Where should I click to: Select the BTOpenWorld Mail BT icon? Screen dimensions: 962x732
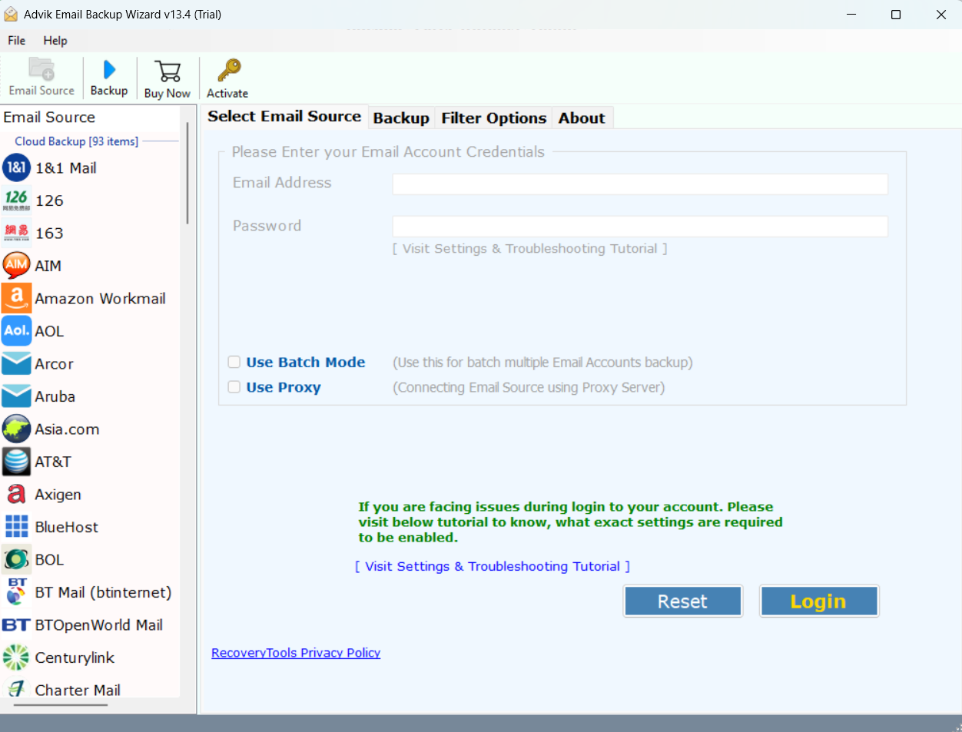16,624
